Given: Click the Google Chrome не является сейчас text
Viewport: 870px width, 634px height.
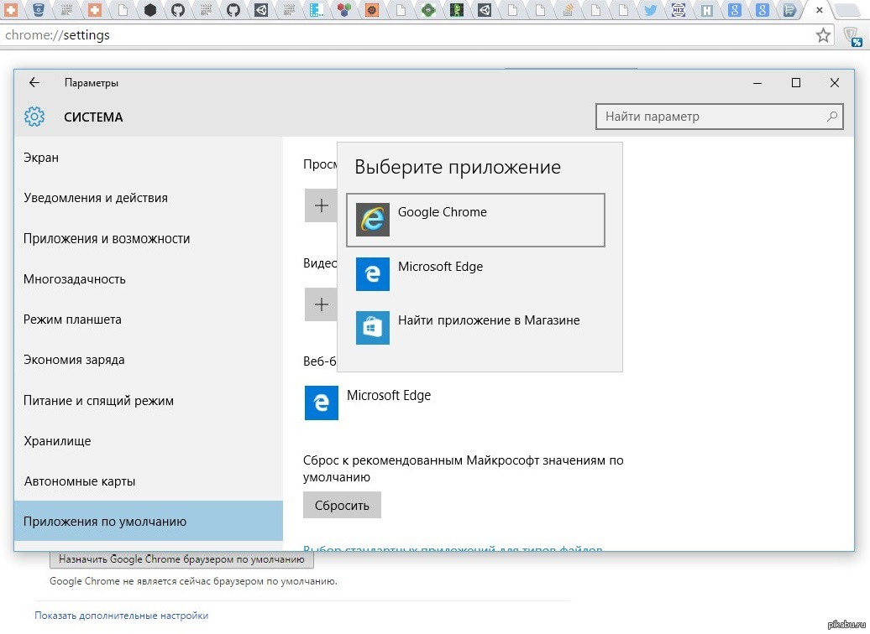Looking at the screenshot, I should [193, 581].
